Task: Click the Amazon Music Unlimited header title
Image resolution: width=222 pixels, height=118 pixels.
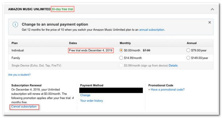Action: click(x=29, y=9)
